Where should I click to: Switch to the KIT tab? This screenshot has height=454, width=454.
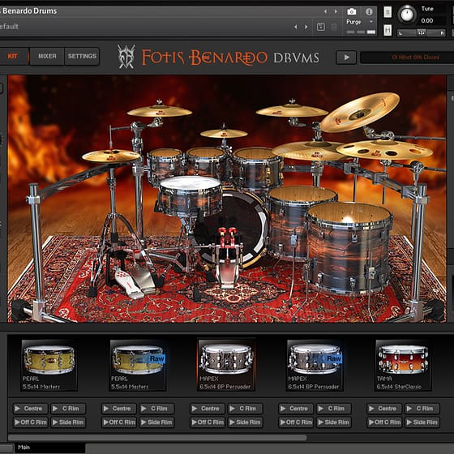[x=13, y=56]
